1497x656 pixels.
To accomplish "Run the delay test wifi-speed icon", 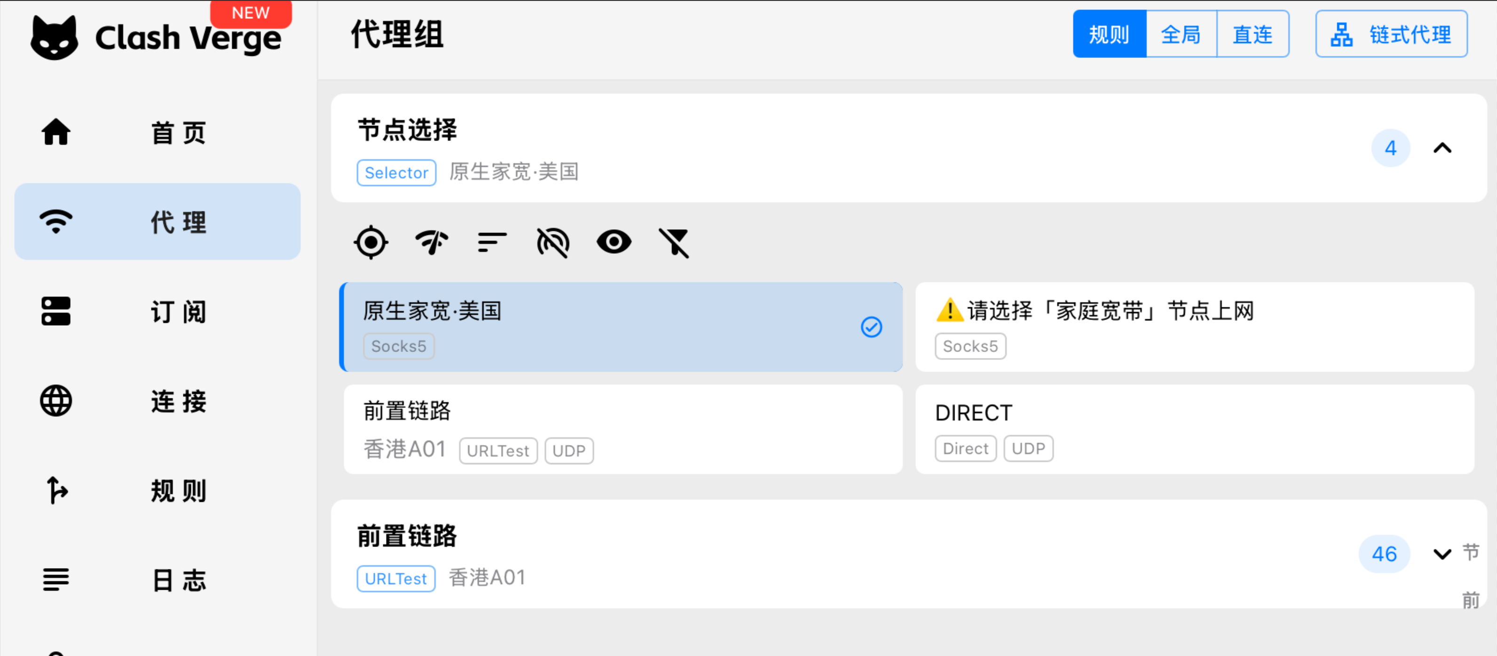I will pos(432,242).
